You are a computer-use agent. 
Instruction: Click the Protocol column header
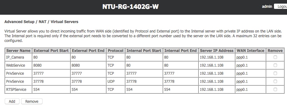pyautogui.click(x=116, y=51)
